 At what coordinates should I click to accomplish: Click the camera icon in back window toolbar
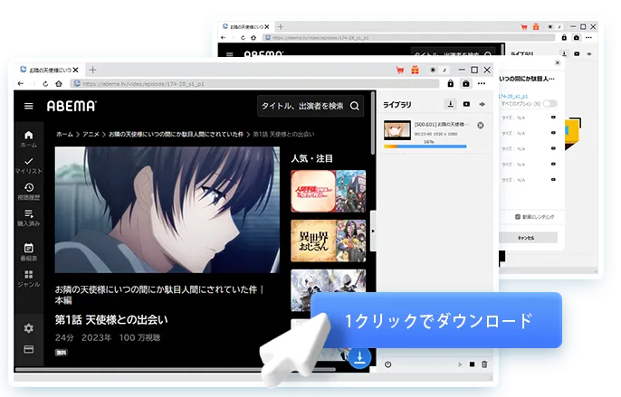pyautogui.click(x=577, y=38)
